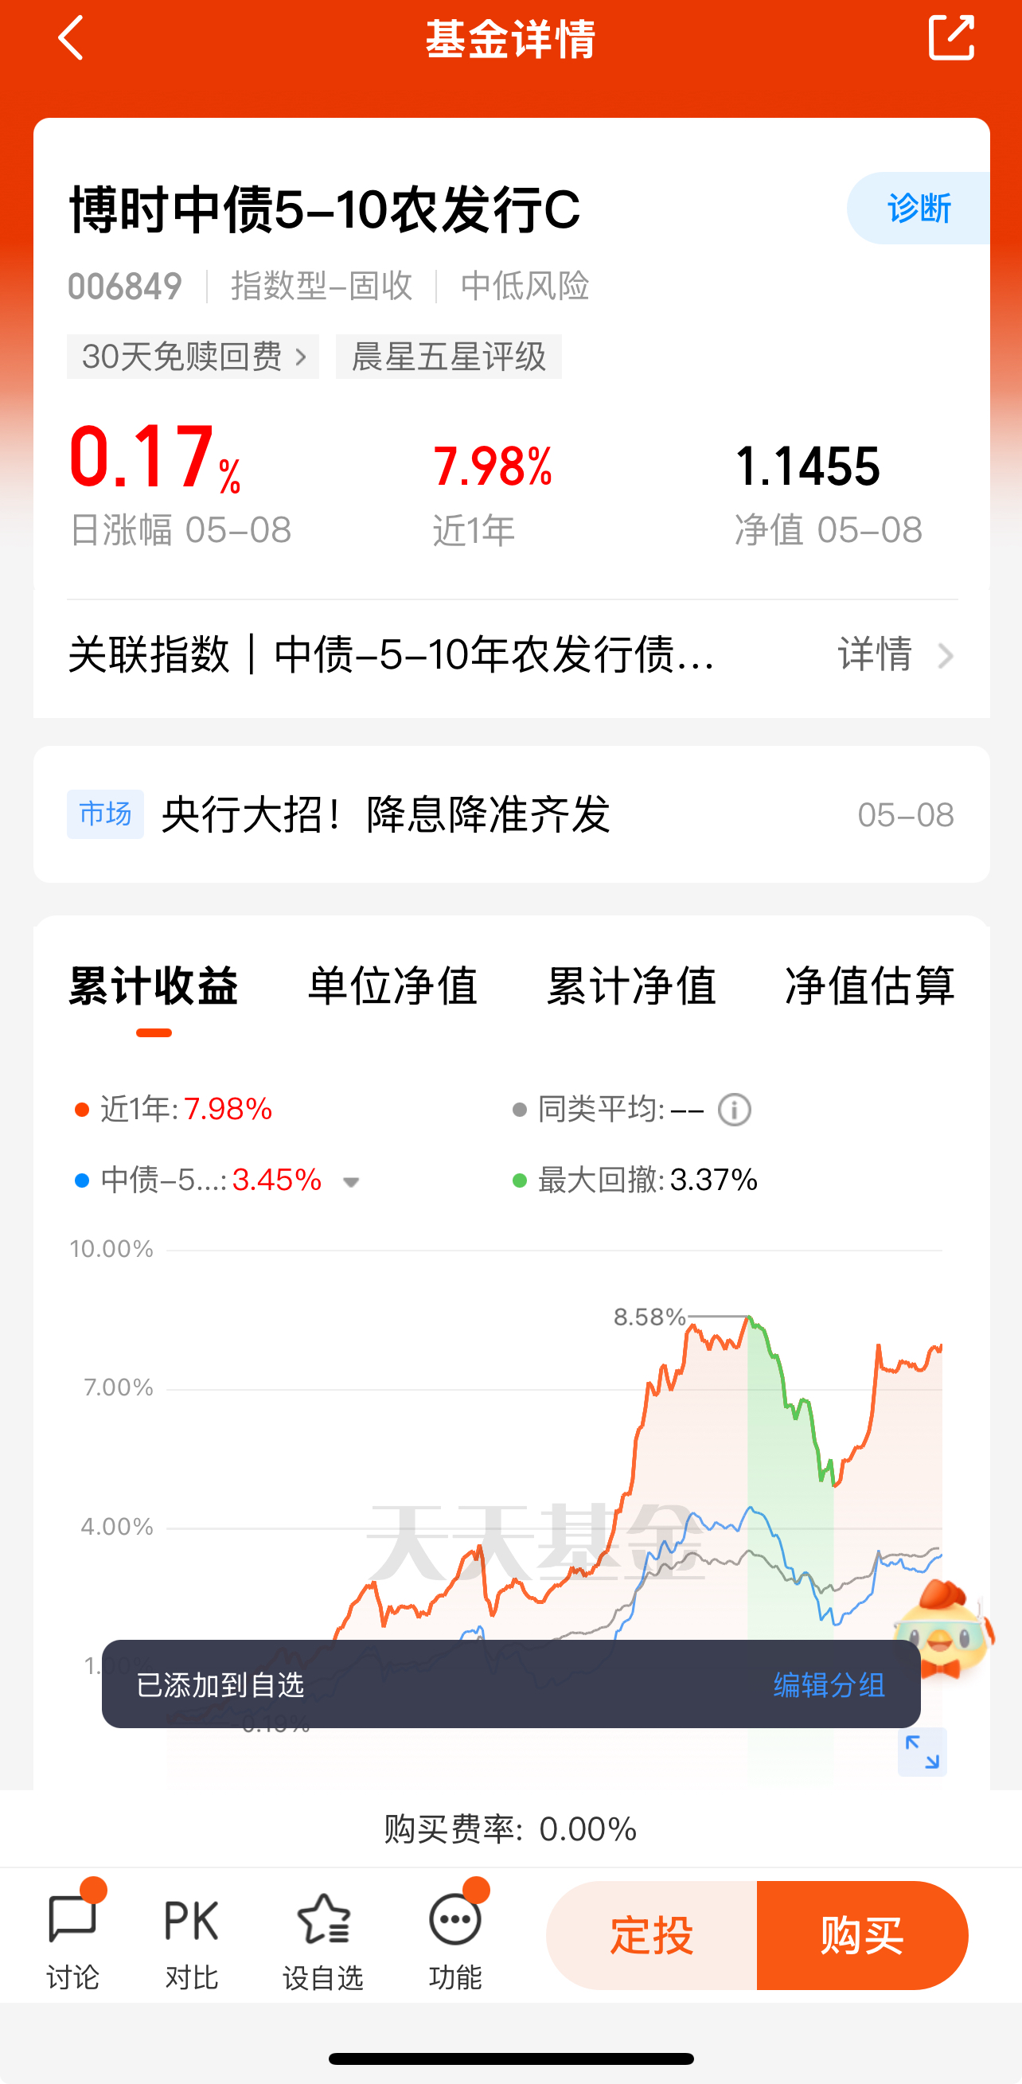Image resolution: width=1022 pixels, height=2084 pixels.
Task: Expand the chart to fullscreen
Action: click(922, 1752)
